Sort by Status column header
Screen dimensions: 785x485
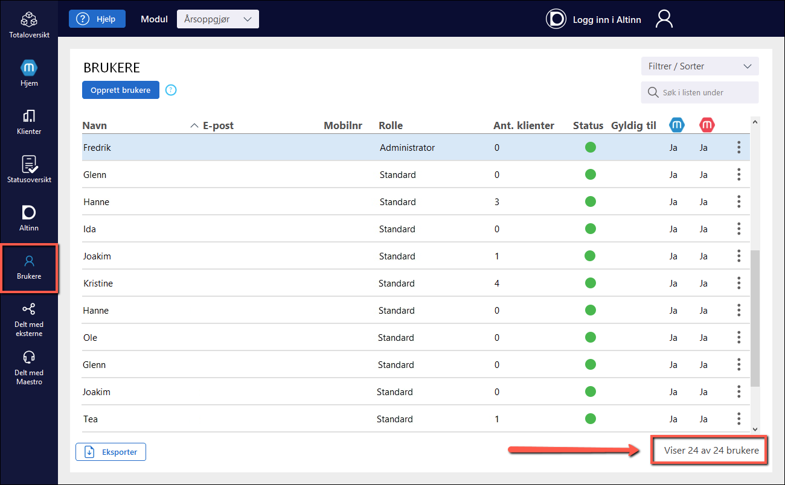click(x=588, y=125)
